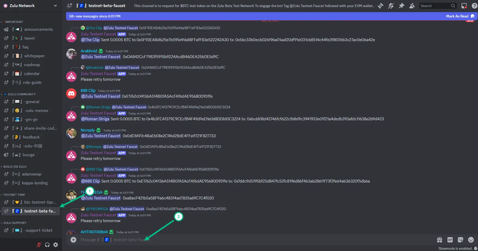The width and height of the screenshot is (478, 251).
Task: Collapse the ZULU SUPPORT category
Action: pos(14,223)
